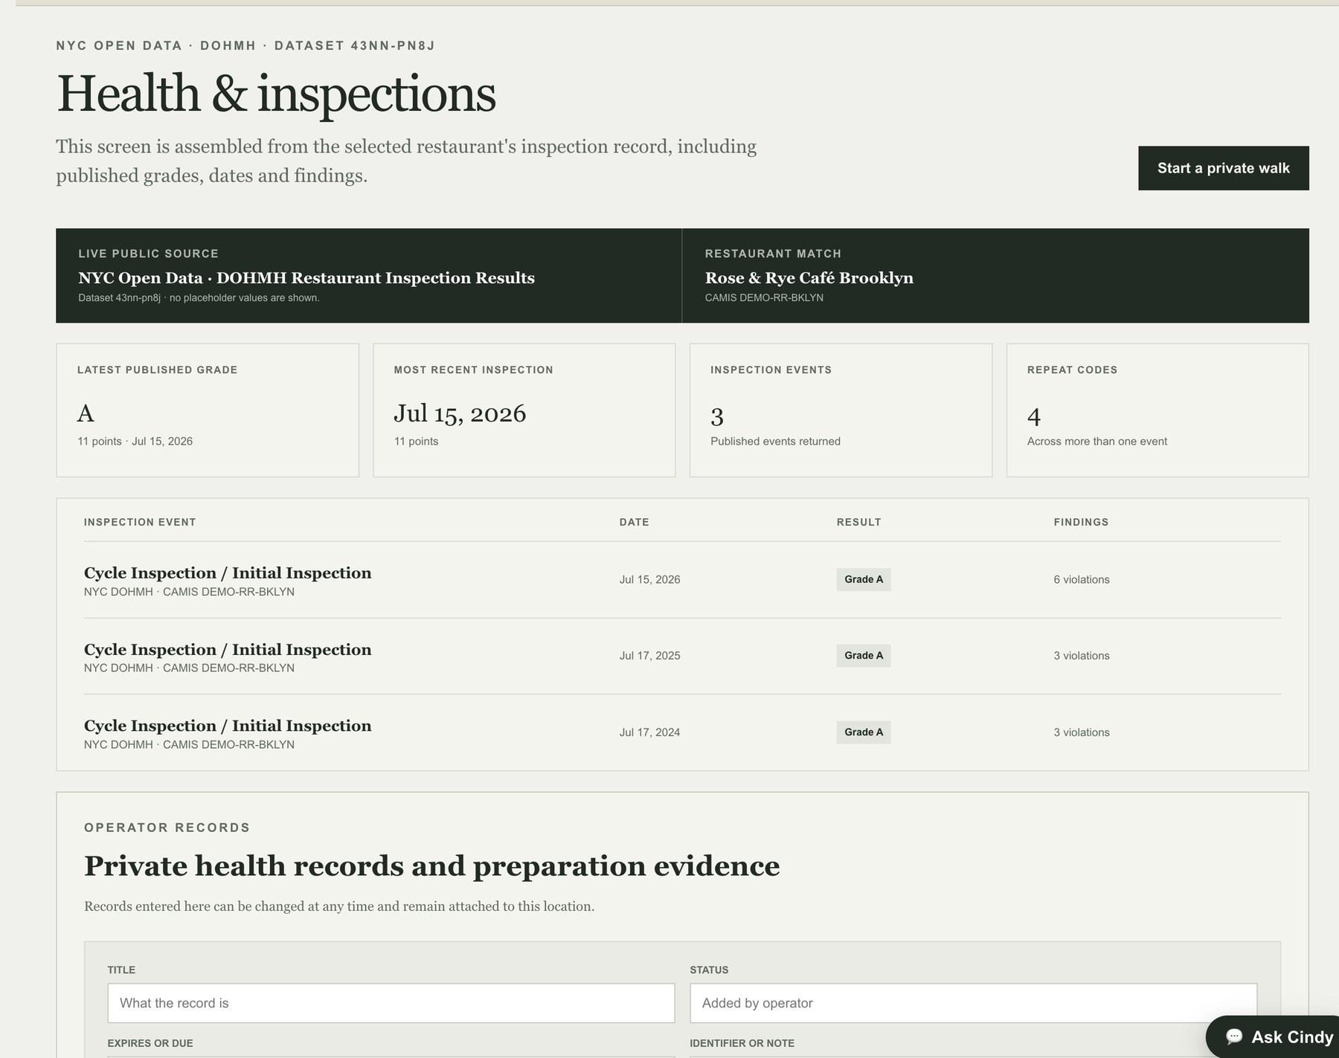This screenshot has height=1058, width=1339.
Task: Click 3 violations in the Jul 17, 2024 row
Action: pos(1082,732)
